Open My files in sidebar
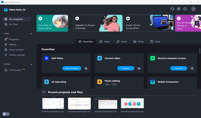 tap(17, 24)
